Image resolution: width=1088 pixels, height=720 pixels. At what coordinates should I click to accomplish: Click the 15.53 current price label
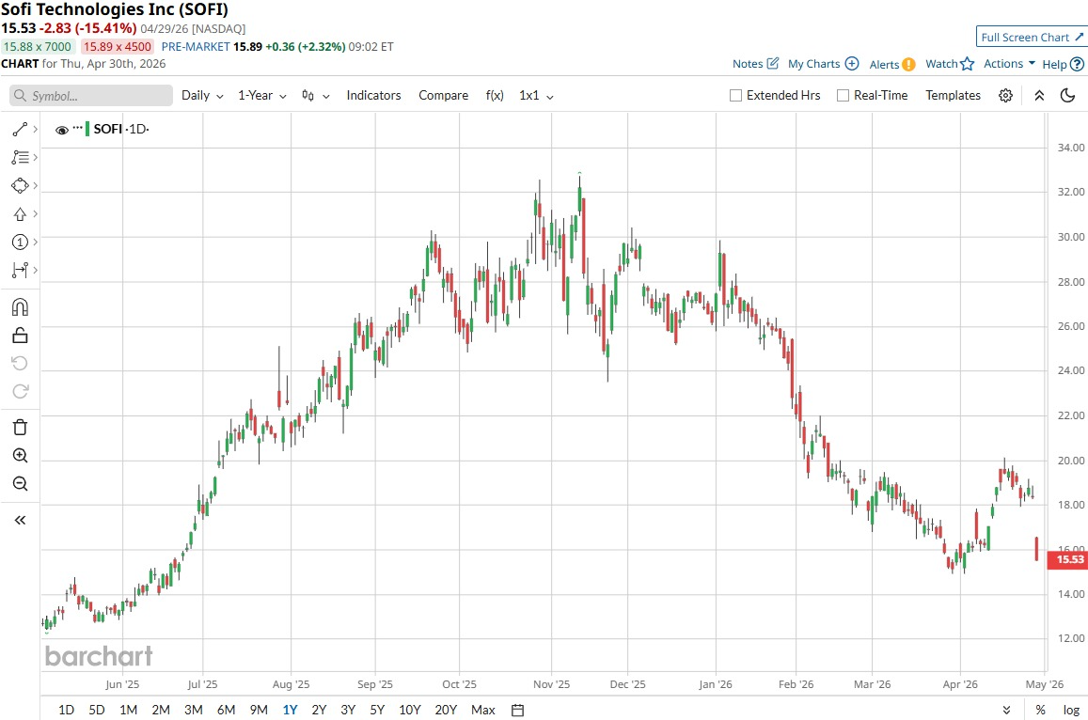(1068, 559)
